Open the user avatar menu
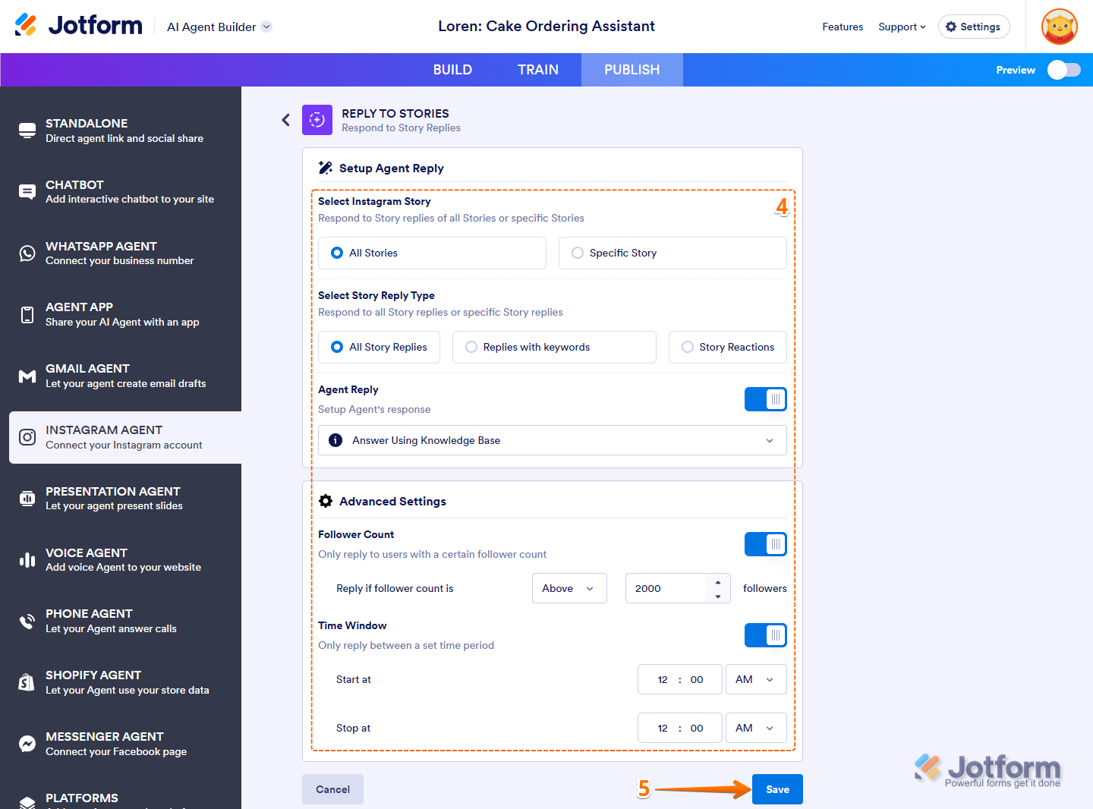 click(x=1060, y=27)
